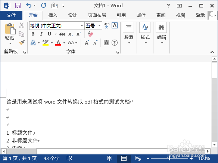Switch to Read Mode view
This screenshot has width=218, height=163.
click(x=109, y=158)
